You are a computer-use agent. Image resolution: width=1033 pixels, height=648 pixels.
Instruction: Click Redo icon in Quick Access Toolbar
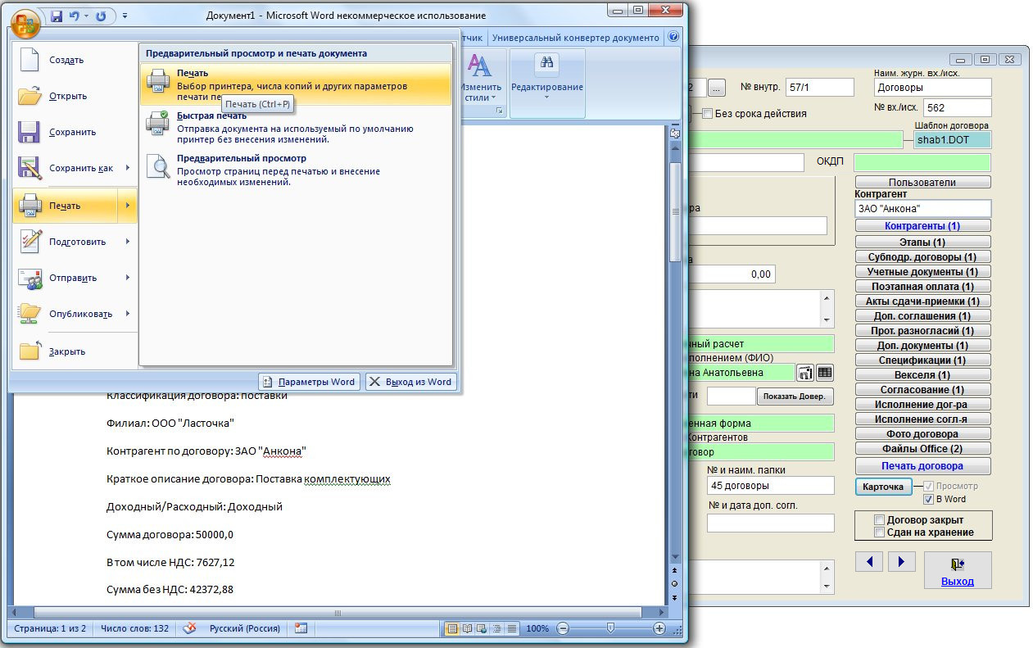coord(101,16)
